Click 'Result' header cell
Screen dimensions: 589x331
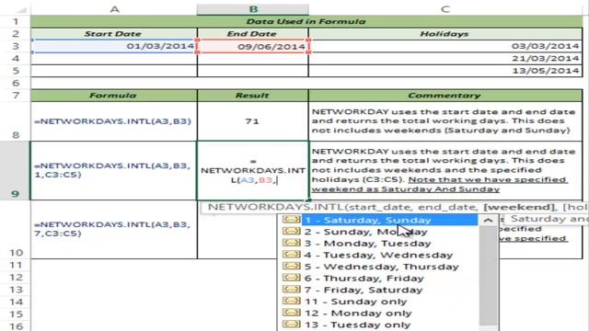(x=253, y=96)
